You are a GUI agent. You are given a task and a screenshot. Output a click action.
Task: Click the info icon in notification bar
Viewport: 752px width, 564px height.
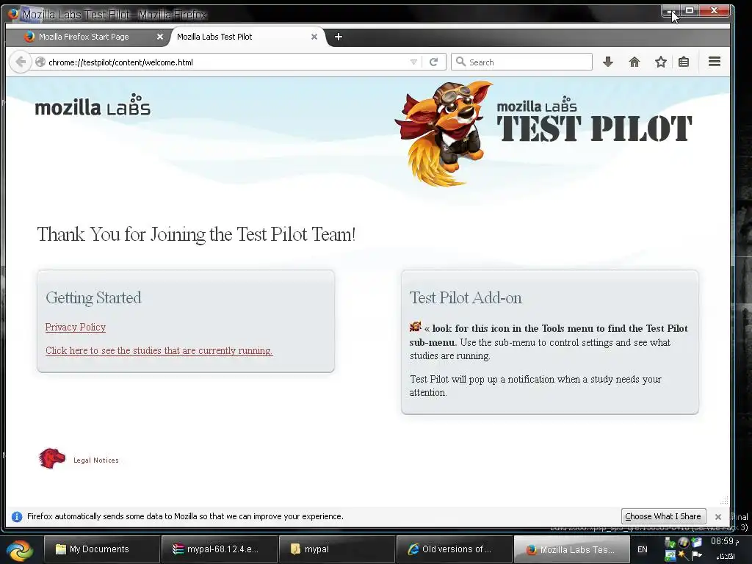[17, 516]
